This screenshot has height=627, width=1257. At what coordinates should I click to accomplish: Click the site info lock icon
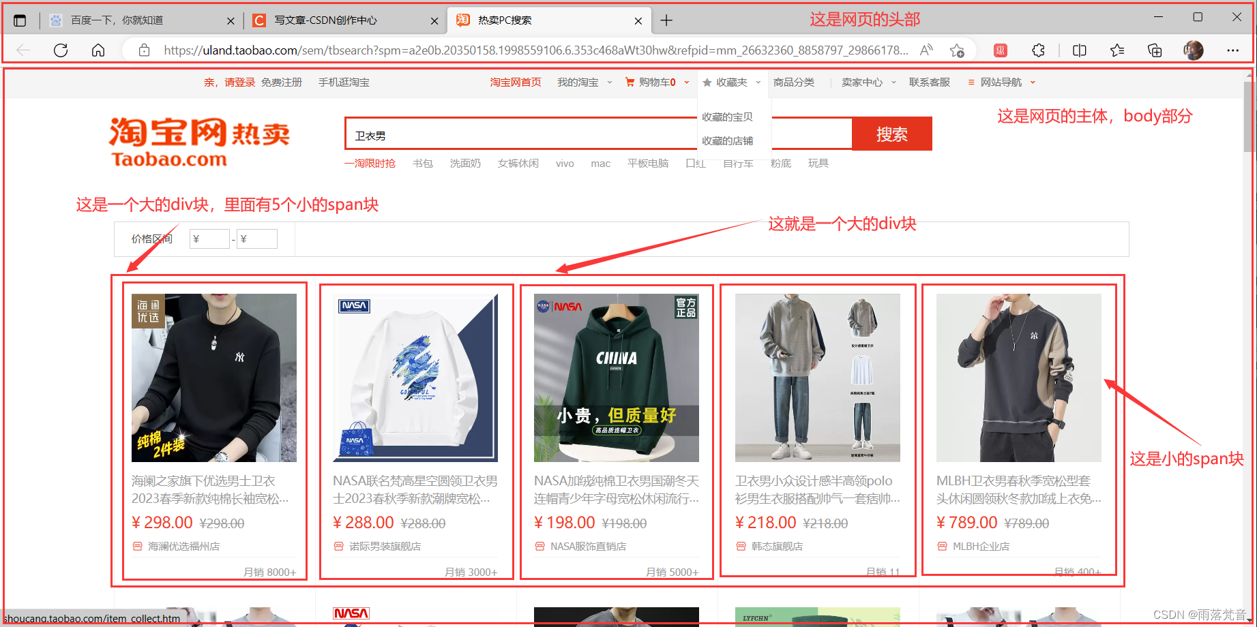pos(144,50)
